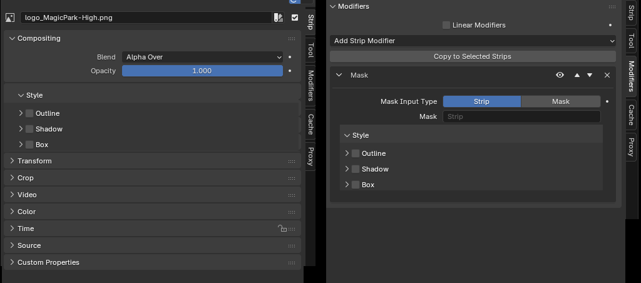Image resolution: width=641 pixels, height=283 pixels.
Task: Expand the Crop panel
Action: pos(12,177)
